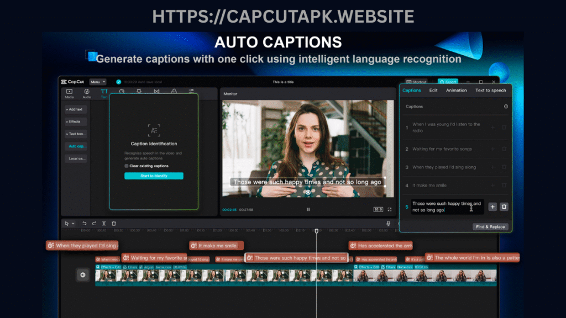This screenshot has width=566, height=318.
Task: Click the rotate handle below monitor caption
Action: click(307, 193)
